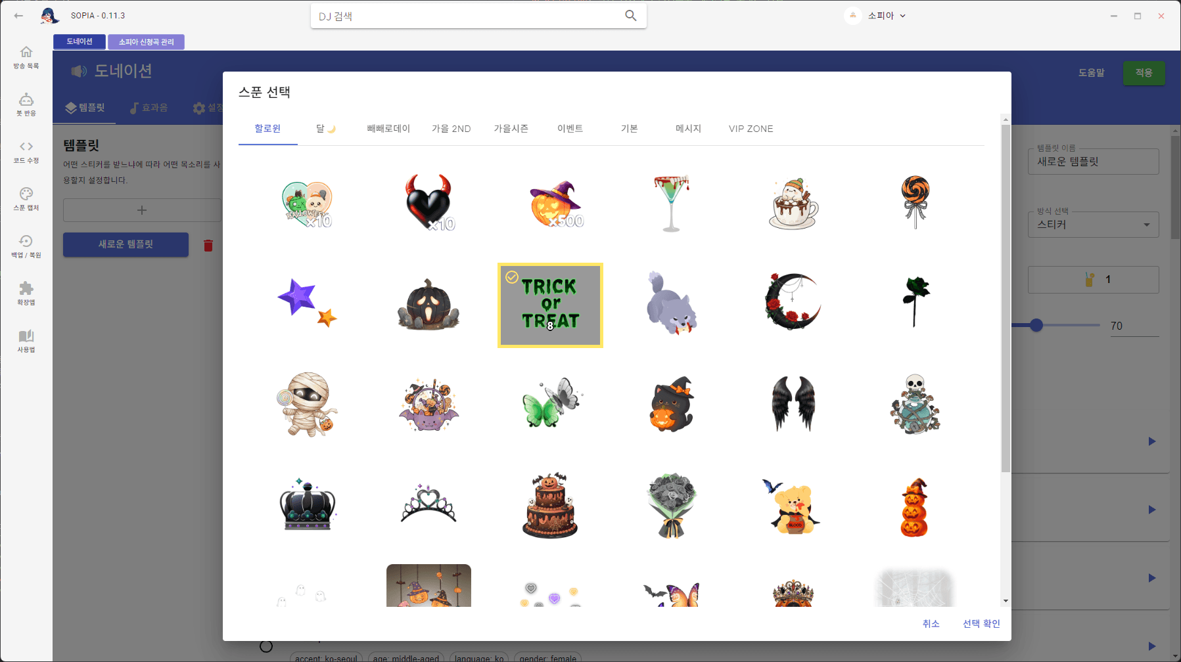
Task: Deselect the checked Trick or Treat sticker
Action: point(550,305)
